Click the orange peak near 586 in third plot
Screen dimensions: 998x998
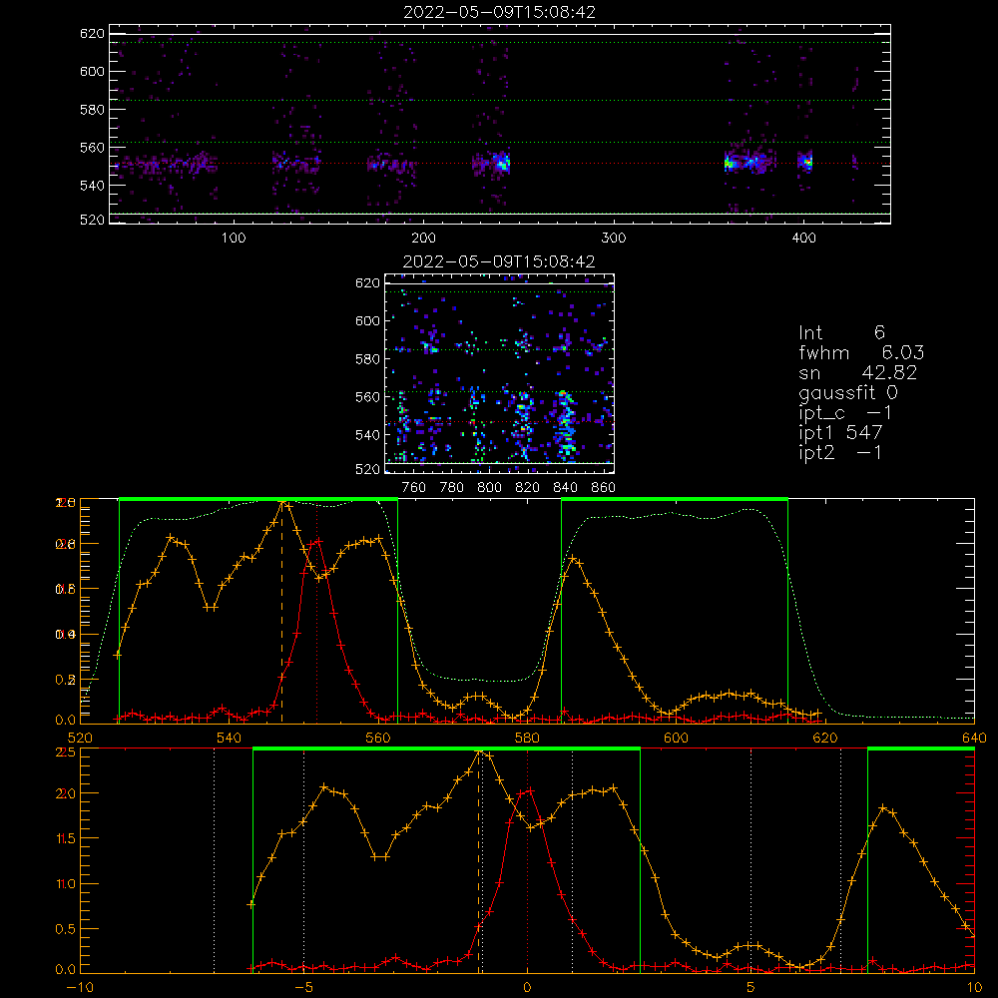[x=574, y=559]
